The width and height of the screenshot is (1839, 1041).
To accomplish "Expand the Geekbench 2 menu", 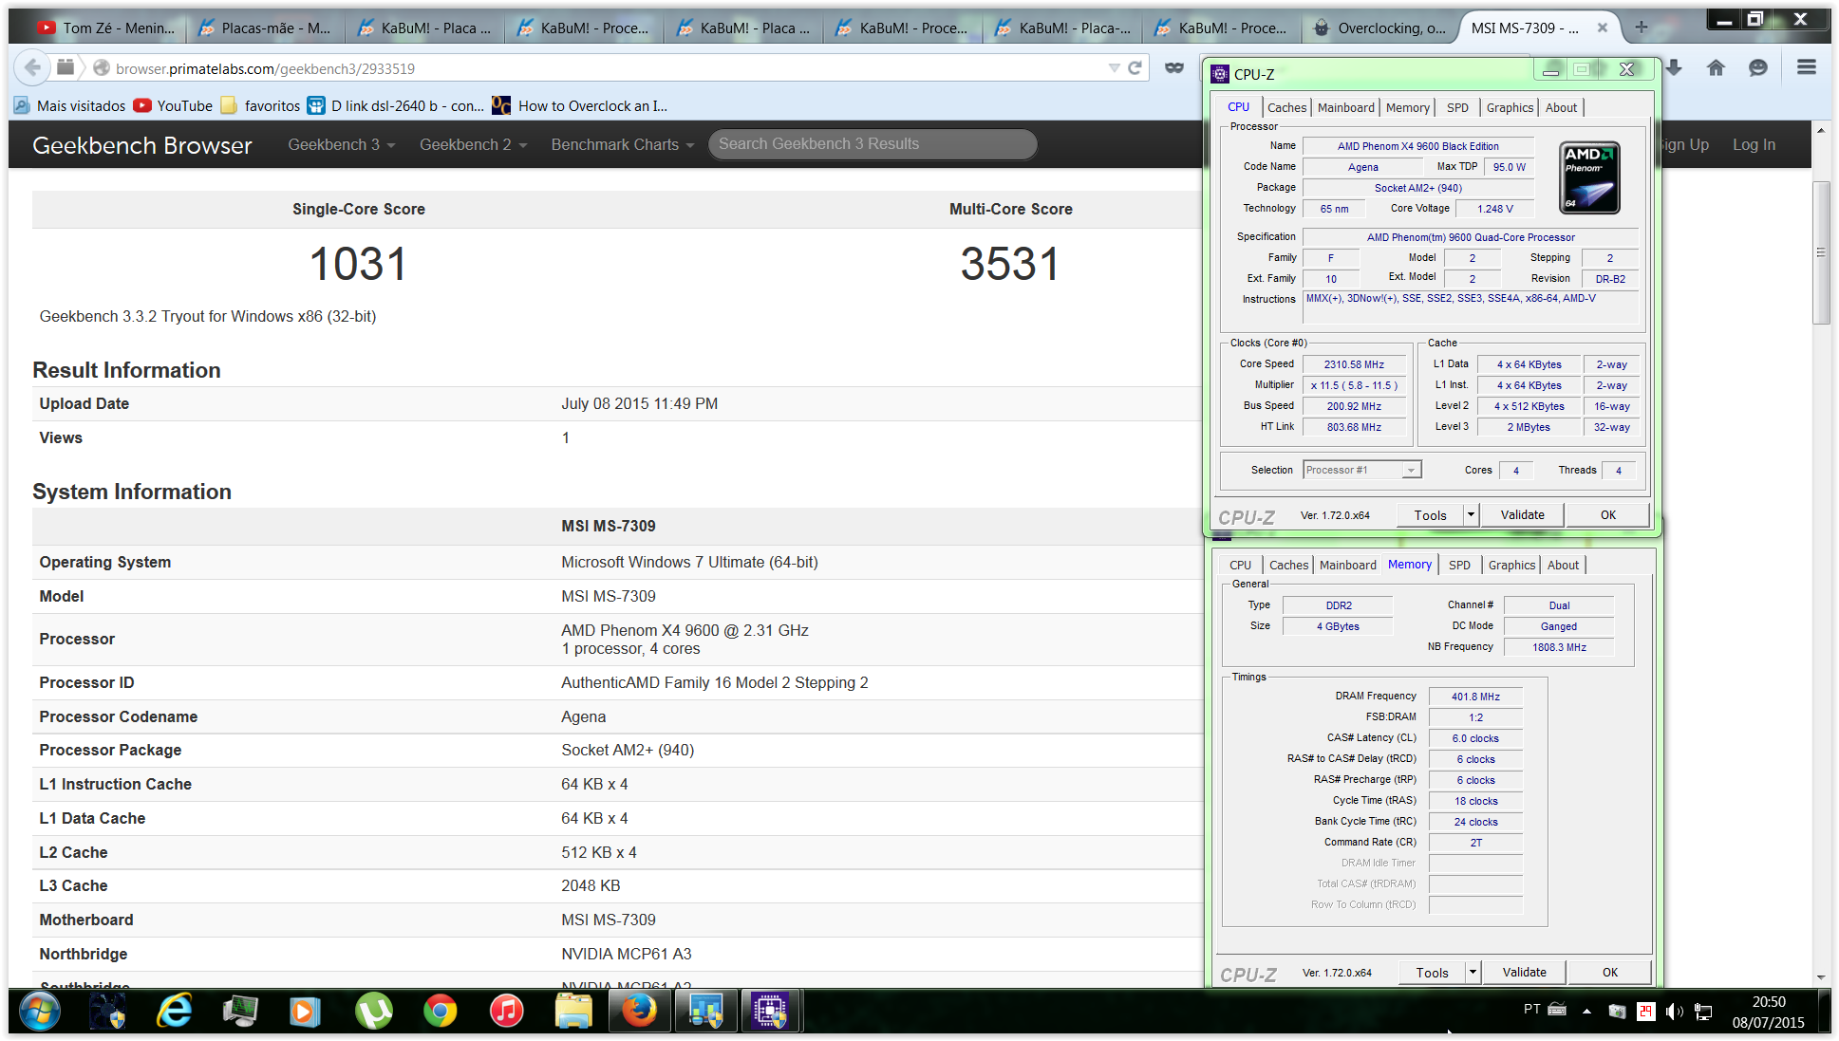I will (x=473, y=144).
